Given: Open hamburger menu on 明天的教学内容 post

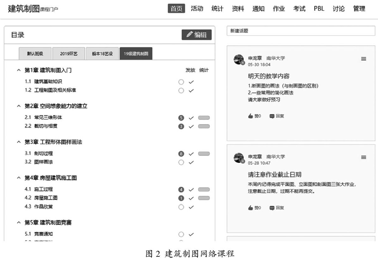Looking at the screenshot, I should [363, 59].
